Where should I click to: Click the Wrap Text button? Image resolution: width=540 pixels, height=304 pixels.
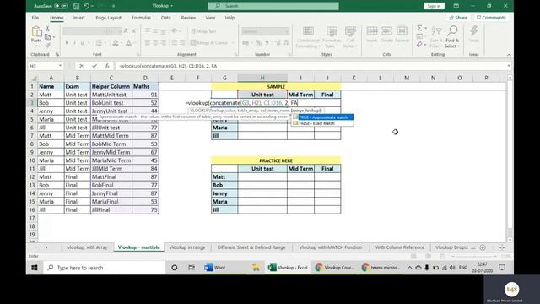point(203,31)
